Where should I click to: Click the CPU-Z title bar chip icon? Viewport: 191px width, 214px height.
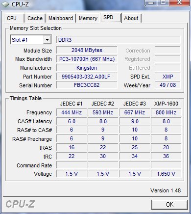point(5,4)
